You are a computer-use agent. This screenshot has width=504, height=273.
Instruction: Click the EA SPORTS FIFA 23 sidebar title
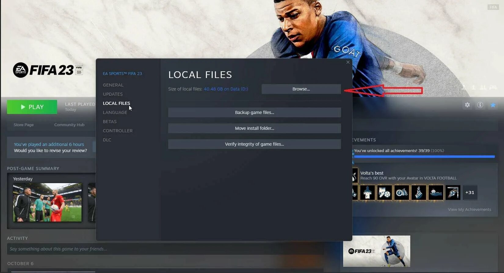coord(122,73)
